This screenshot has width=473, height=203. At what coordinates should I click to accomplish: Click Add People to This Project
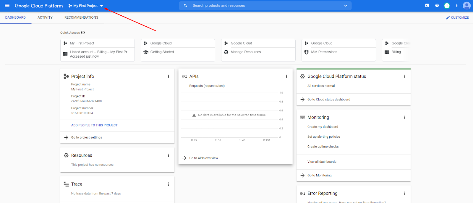pyautogui.click(x=94, y=125)
